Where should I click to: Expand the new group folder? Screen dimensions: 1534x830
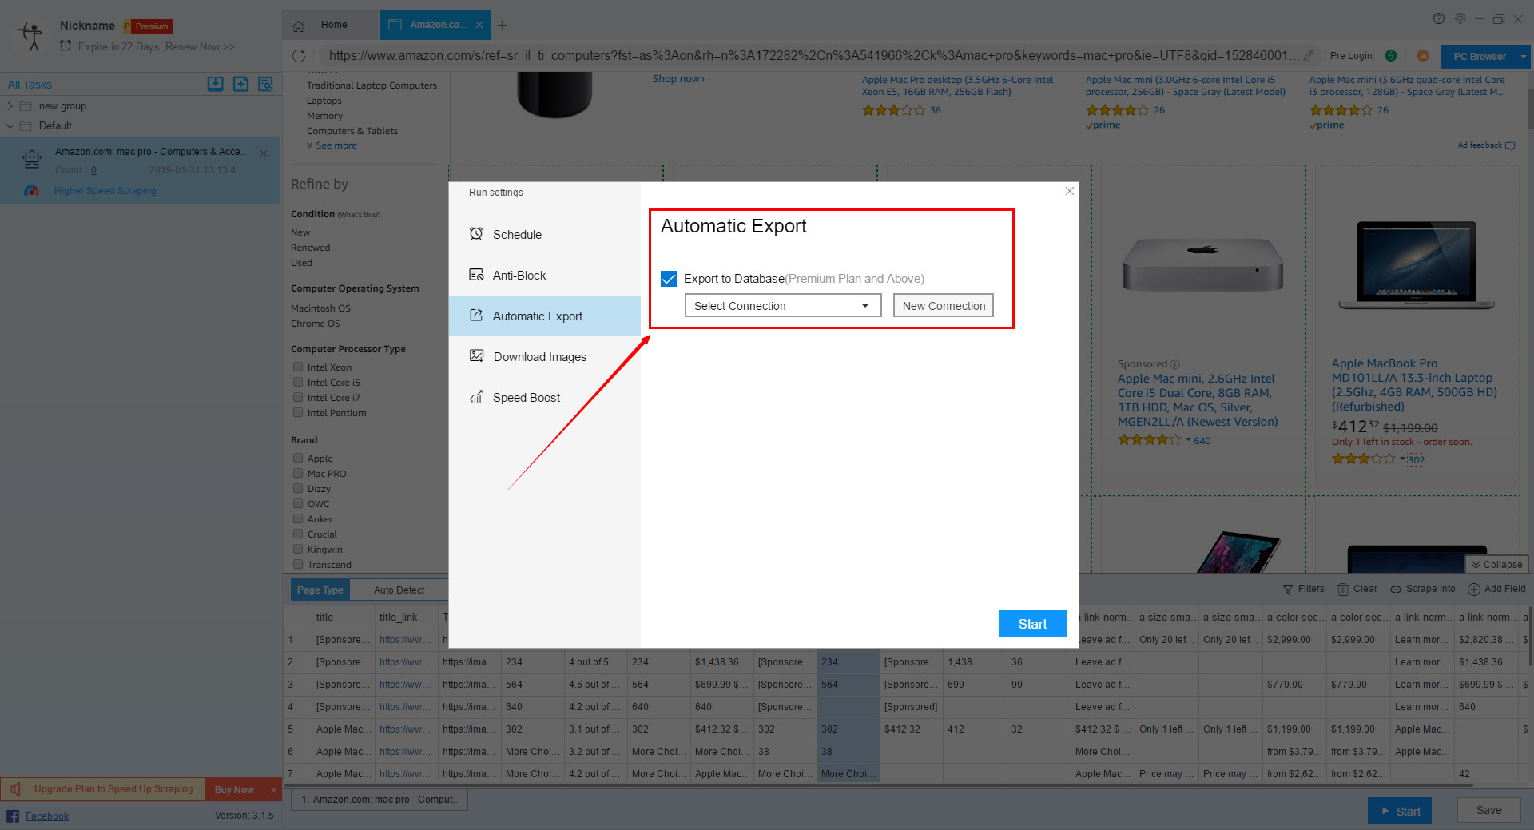coord(10,105)
